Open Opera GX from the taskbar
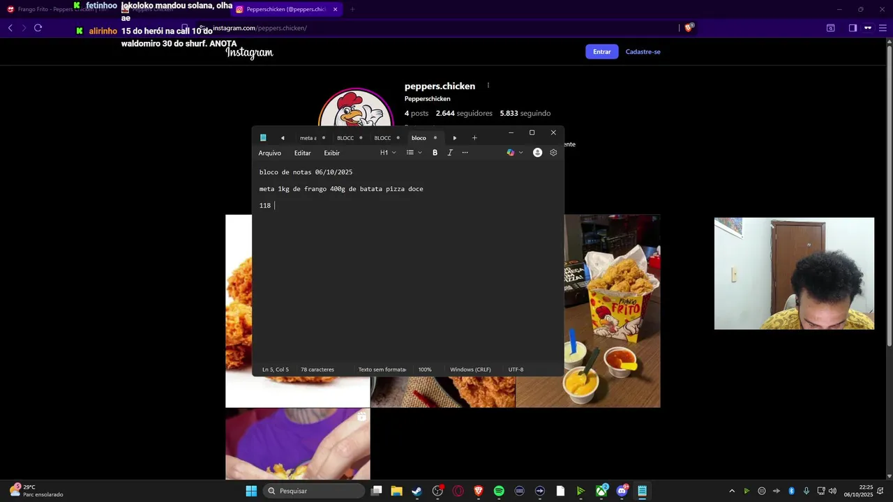This screenshot has width=893, height=502. coord(458,491)
